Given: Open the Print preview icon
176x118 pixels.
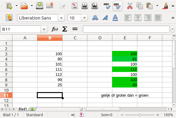Looking at the screenshot, I should (x=94, y=6).
